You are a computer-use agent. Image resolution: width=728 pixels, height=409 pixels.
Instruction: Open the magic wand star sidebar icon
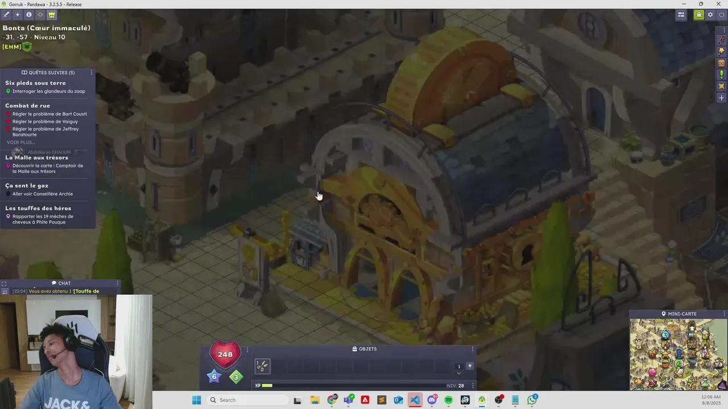click(722, 52)
